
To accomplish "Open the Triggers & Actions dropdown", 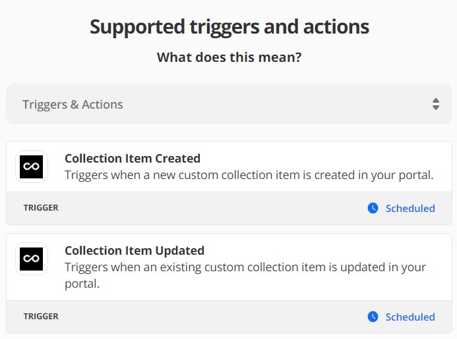I will tap(229, 104).
